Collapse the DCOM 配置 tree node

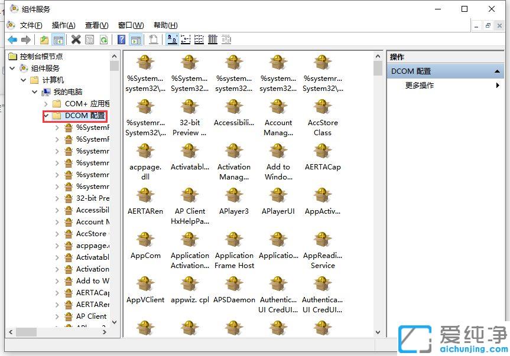[x=46, y=116]
